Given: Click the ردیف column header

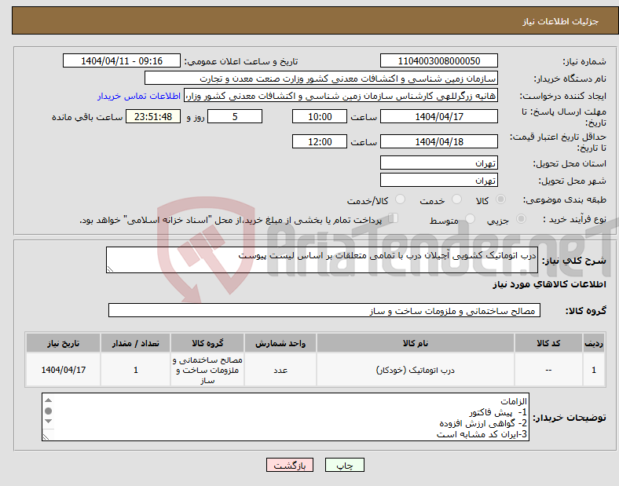Looking at the screenshot, I should (x=594, y=343).
